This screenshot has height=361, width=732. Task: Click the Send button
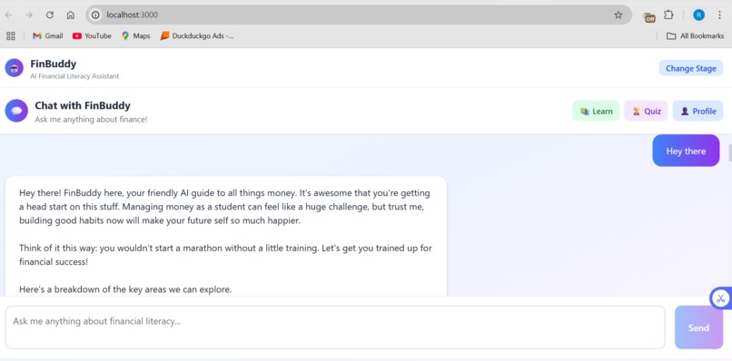(699, 327)
